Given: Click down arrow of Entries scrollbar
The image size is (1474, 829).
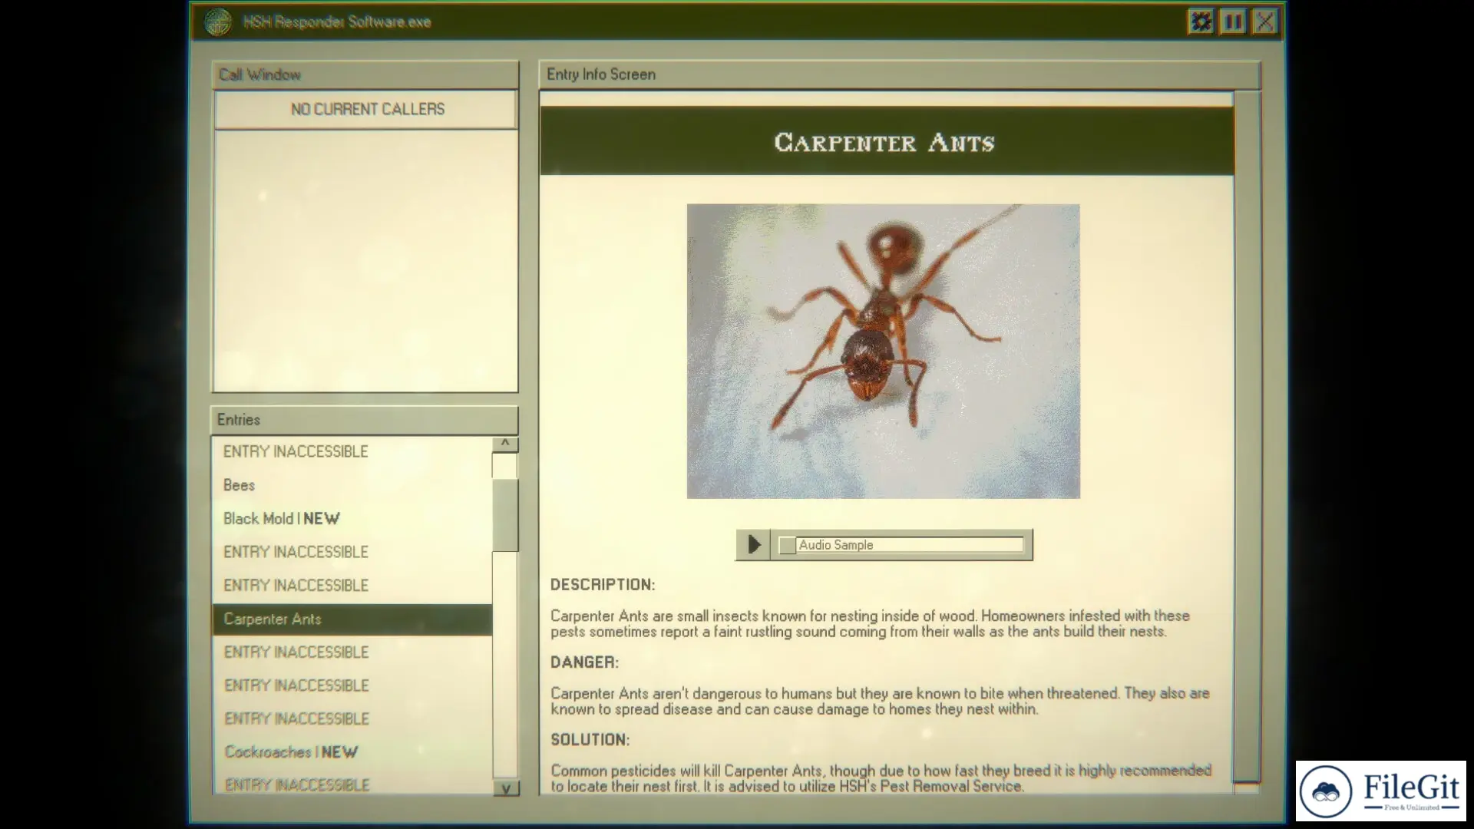Looking at the screenshot, I should tap(505, 788).
